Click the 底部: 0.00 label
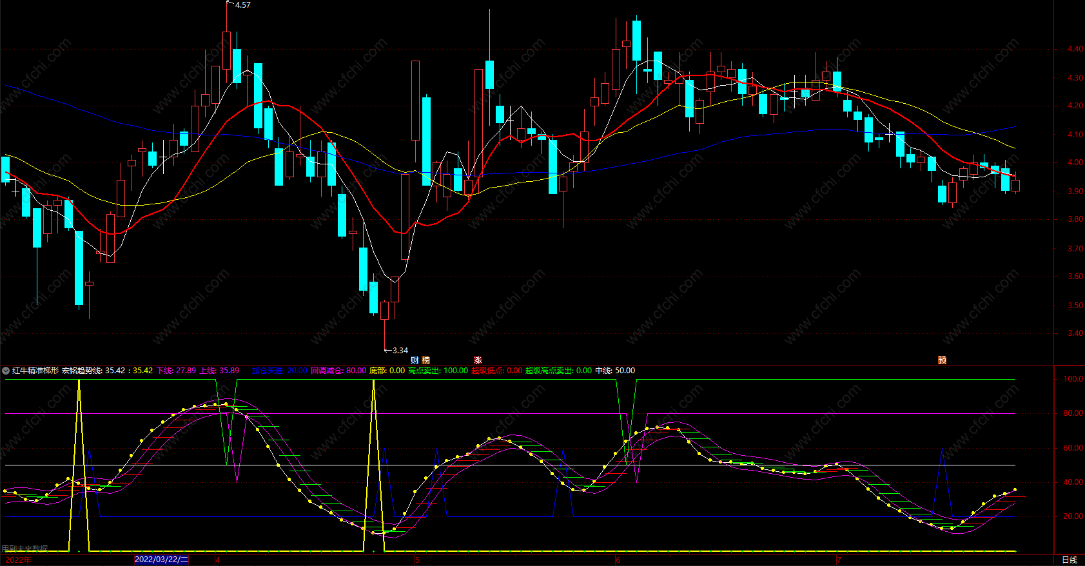The height and width of the screenshot is (566, 1085). (x=387, y=371)
